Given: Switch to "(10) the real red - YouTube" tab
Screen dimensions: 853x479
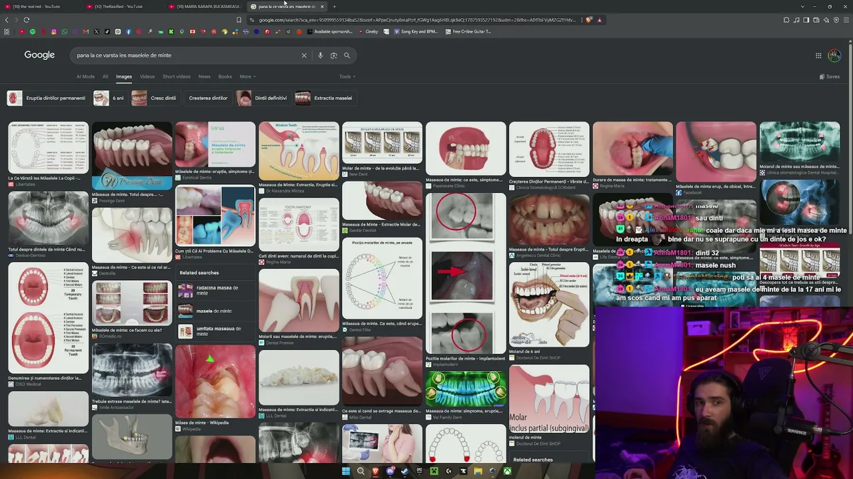Looking at the screenshot, I should (x=41, y=7).
